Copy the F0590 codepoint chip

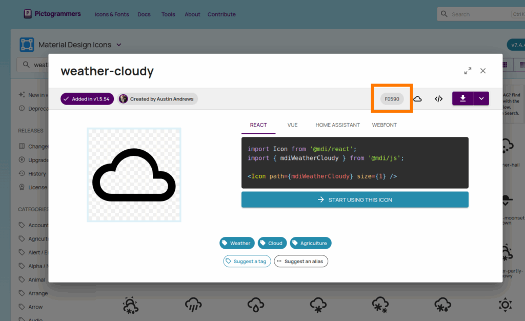click(x=392, y=98)
